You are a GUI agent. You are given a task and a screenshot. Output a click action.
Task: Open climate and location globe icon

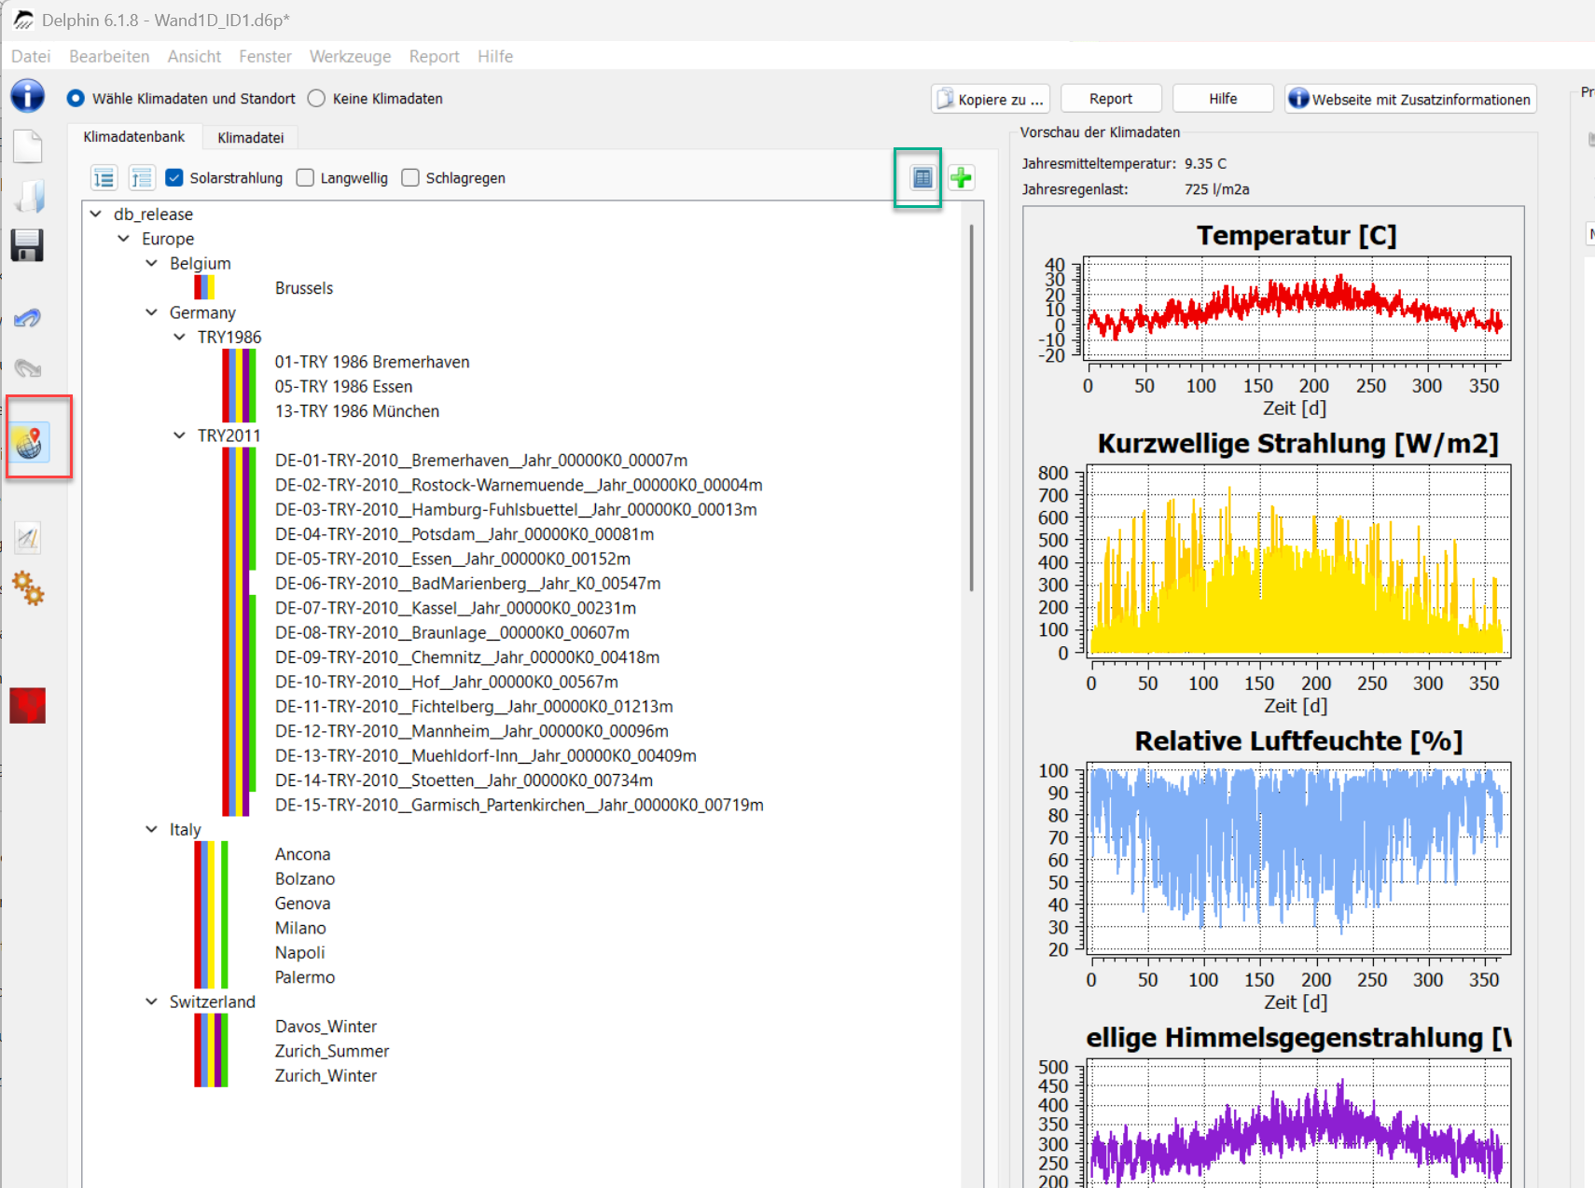(30, 442)
